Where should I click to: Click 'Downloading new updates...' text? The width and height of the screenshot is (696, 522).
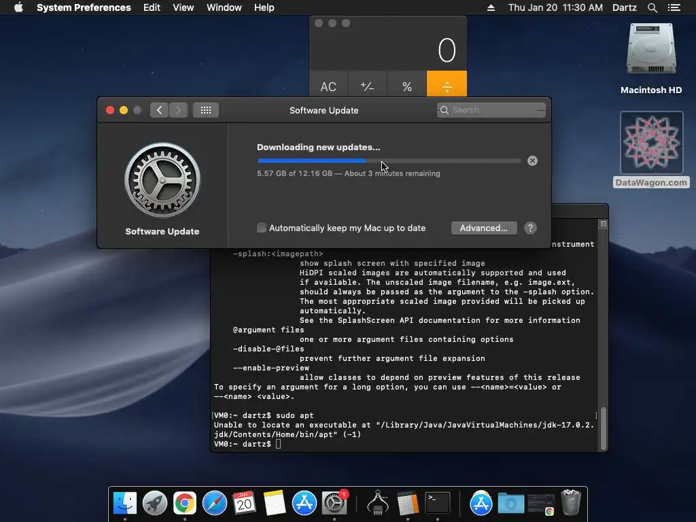[318, 147]
